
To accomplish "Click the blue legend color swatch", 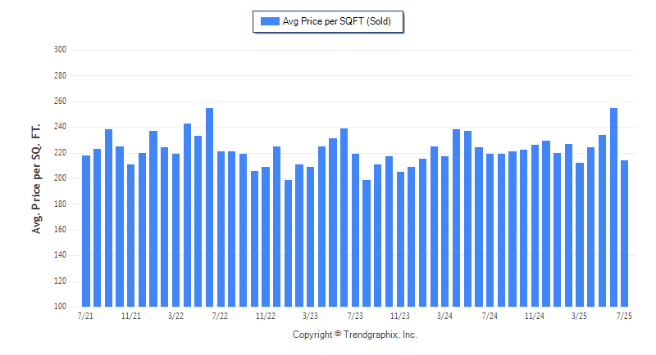I will (270, 21).
